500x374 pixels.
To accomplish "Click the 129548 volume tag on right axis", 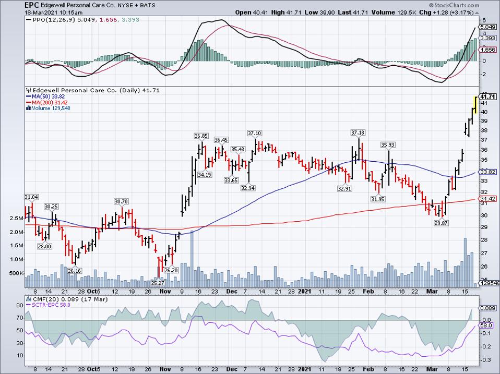I will click(x=488, y=283).
